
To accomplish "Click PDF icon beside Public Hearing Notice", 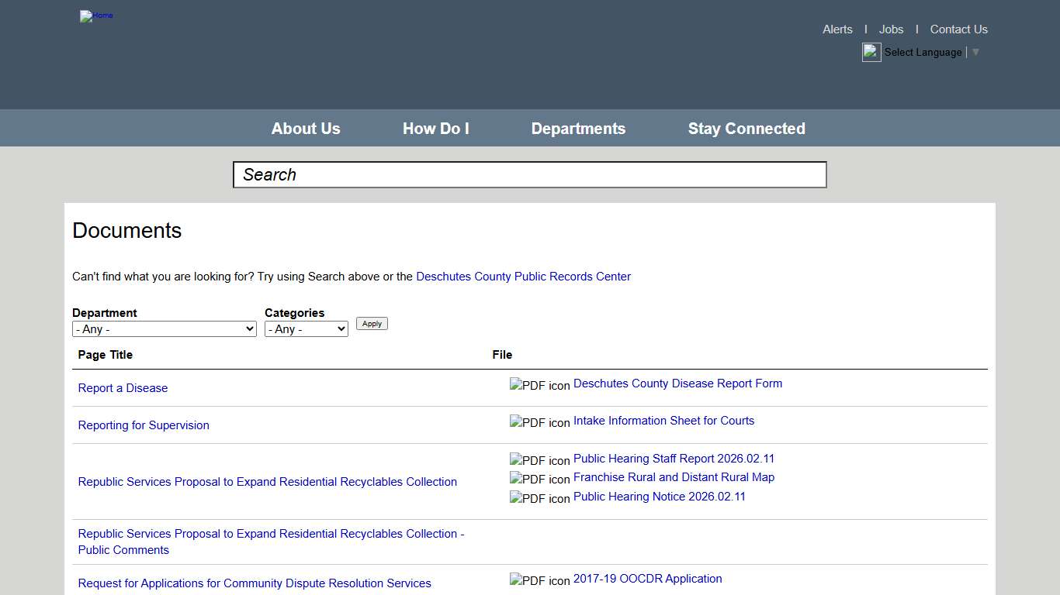I will pos(539,498).
